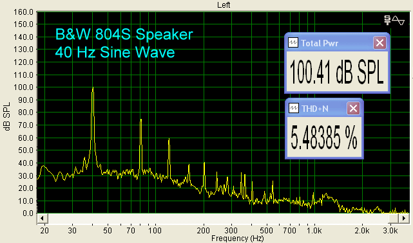Click the 500 frequency axis value
This screenshot has height=243, width=413.
[x=266, y=231]
